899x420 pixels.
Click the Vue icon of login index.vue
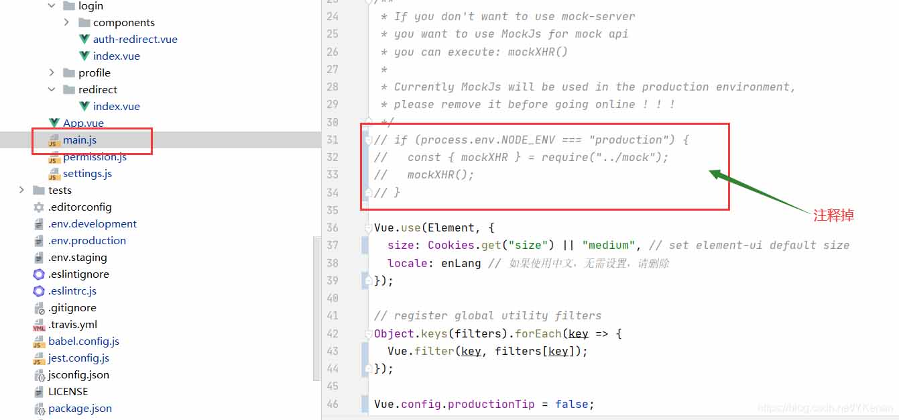[x=84, y=56]
